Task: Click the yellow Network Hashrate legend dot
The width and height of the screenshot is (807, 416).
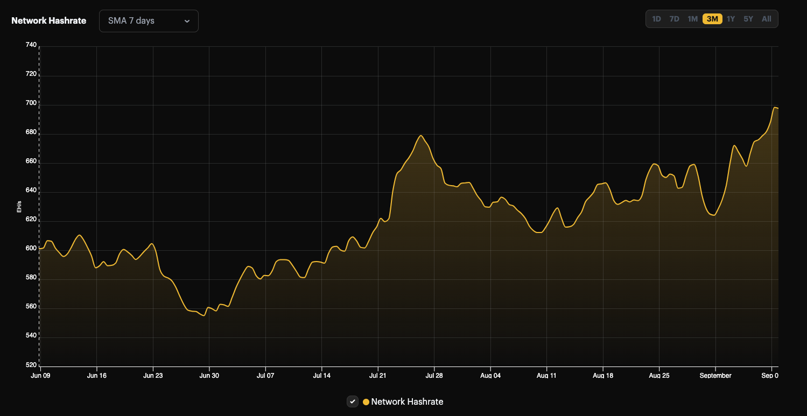Action: click(366, 401)
